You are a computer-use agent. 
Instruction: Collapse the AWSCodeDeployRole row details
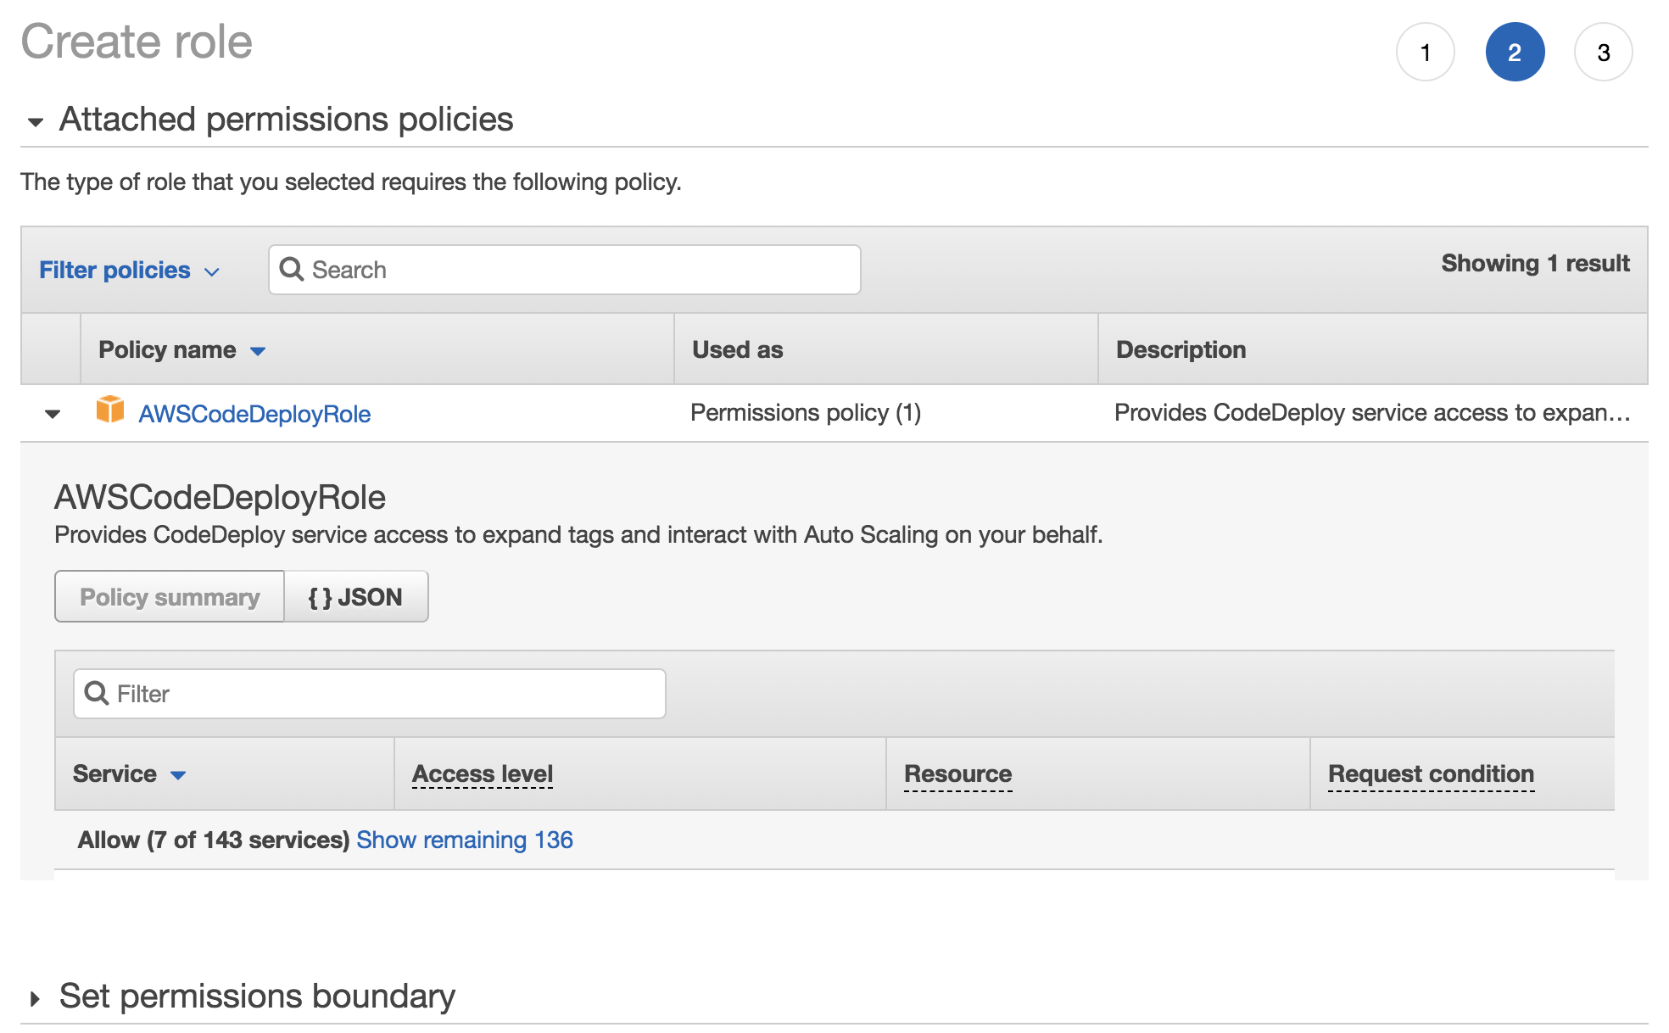(x=53, y=414)
